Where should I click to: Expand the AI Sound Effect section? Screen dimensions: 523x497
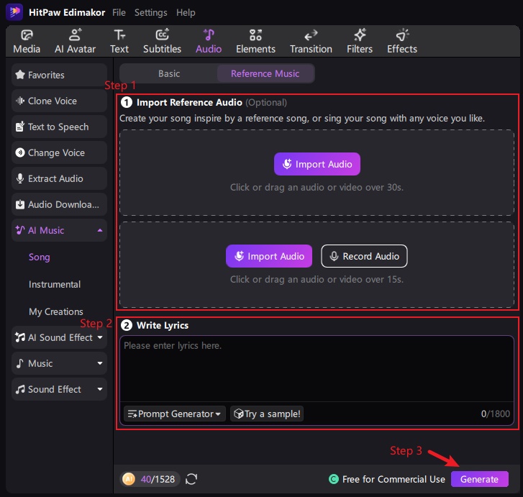click(x=100, y=337)
